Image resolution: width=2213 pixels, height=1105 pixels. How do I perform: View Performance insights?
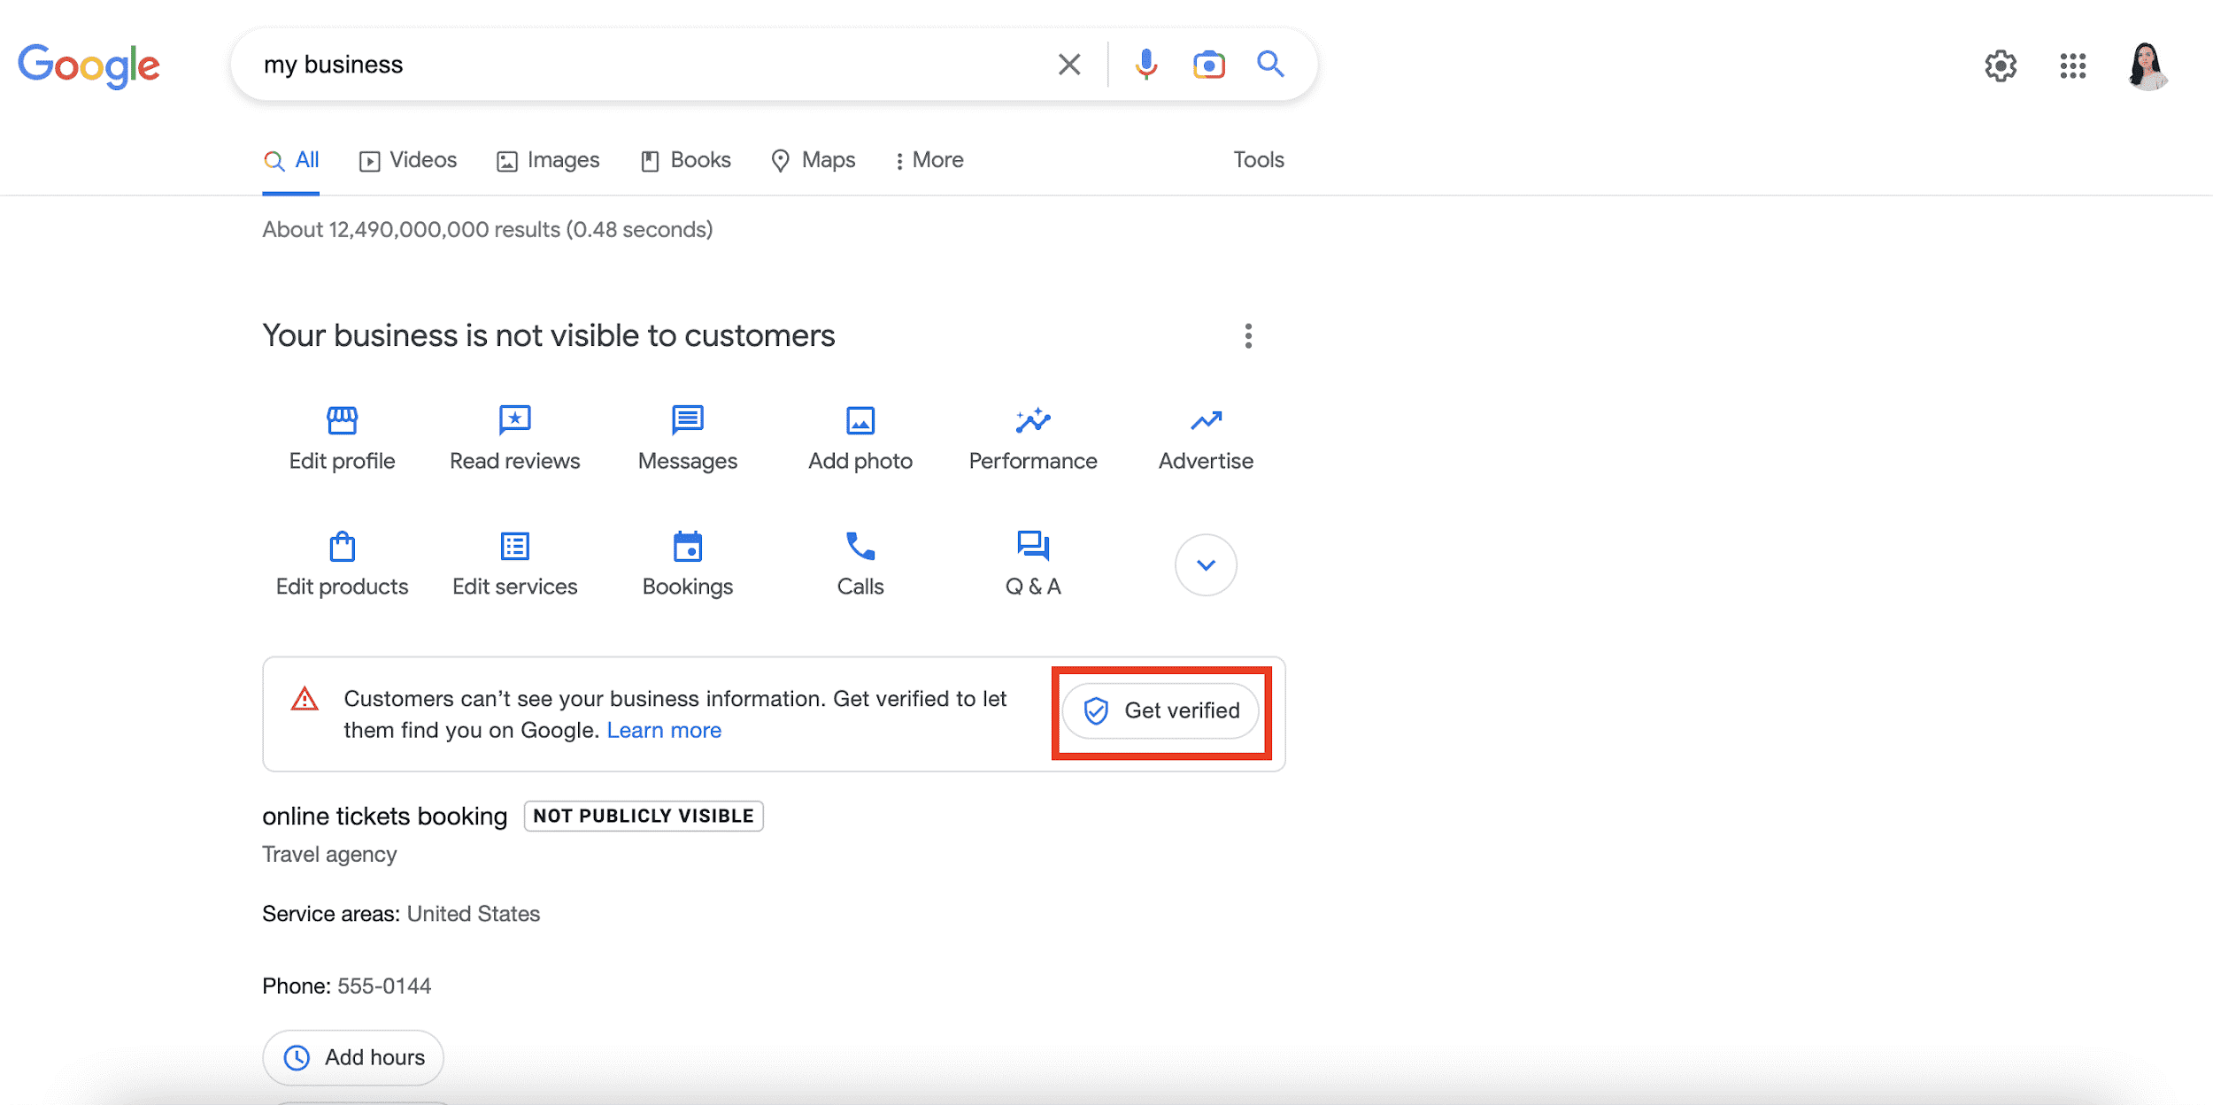pyautogui.click(x=1033, y=439)
